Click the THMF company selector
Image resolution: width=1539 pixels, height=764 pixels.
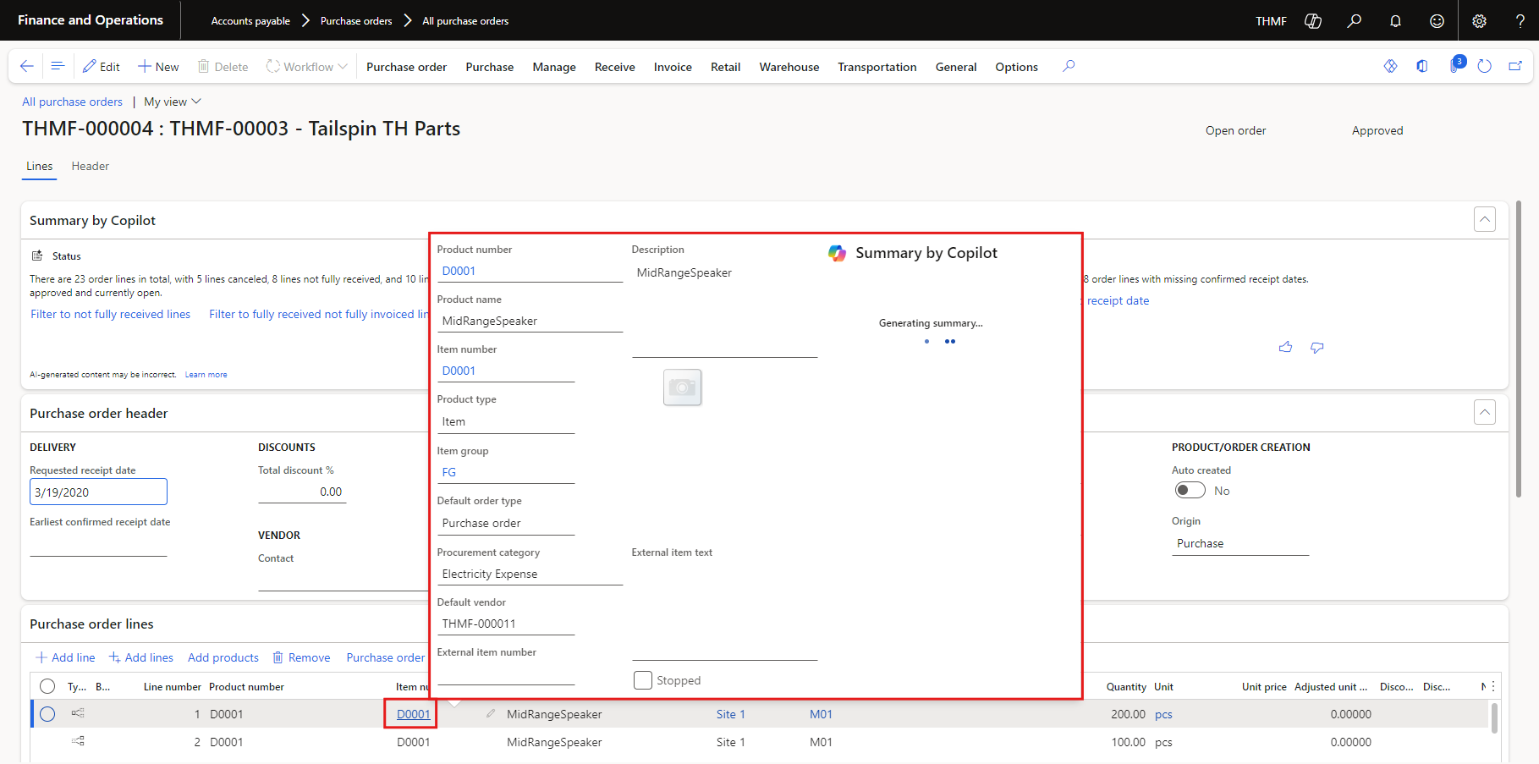1271,21
